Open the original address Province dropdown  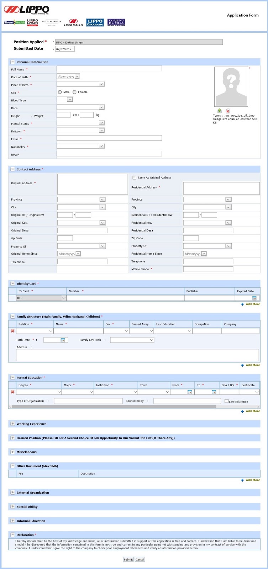click(81, 200)
